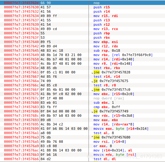Viewport: 165px width, 162px height.
Task: Select 'sub rsp, 0x18' instruction
Action: click(x=107, y=50)
